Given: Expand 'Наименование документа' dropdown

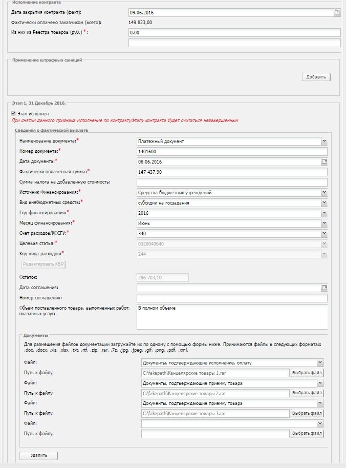Looking at the screenshot, I should (324, 141).
